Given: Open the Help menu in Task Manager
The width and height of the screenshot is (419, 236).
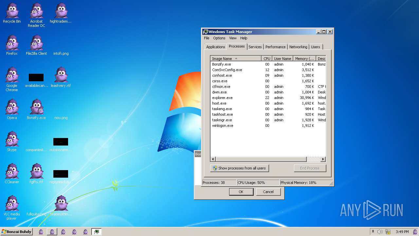Looking at the screenshot, I should coord(244,38).
